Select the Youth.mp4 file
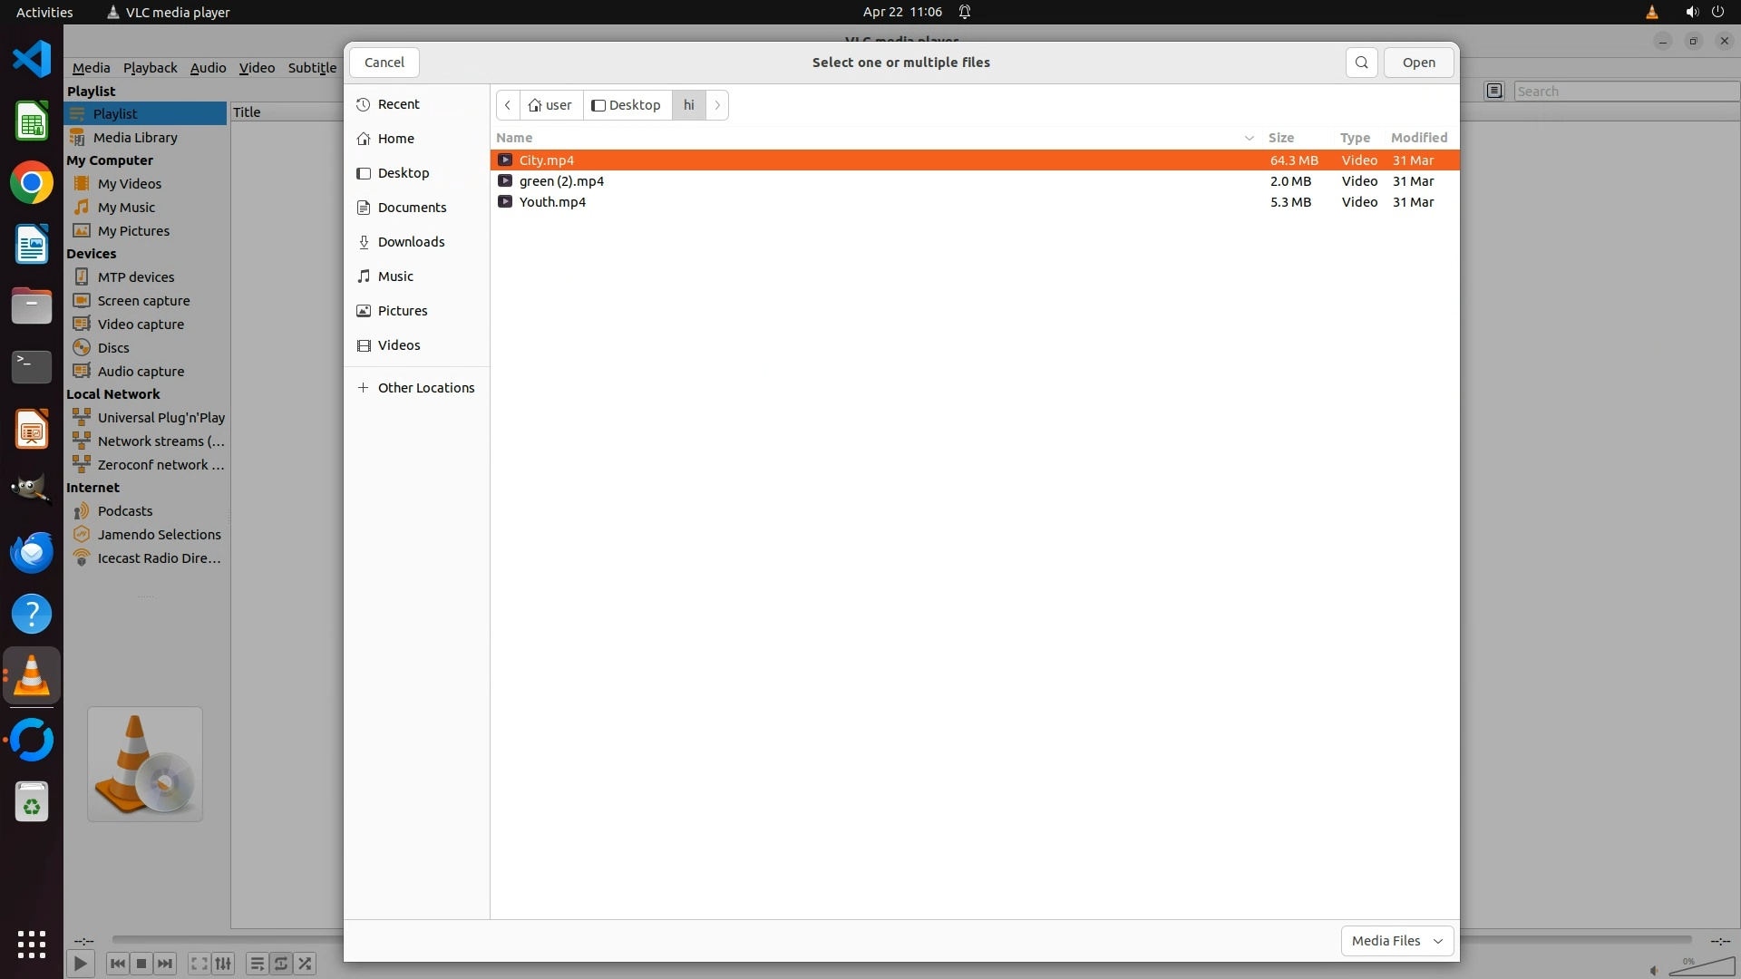This screenshot has width=1741, height=979. coord(552,202)
